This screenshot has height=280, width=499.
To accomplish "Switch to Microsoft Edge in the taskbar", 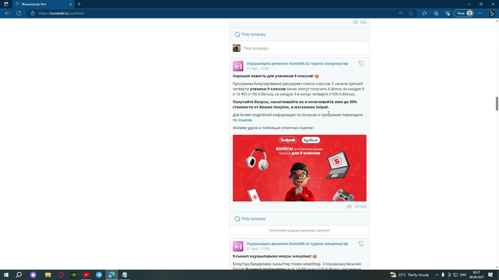I will pyautogui.click(x=111, y=275).
